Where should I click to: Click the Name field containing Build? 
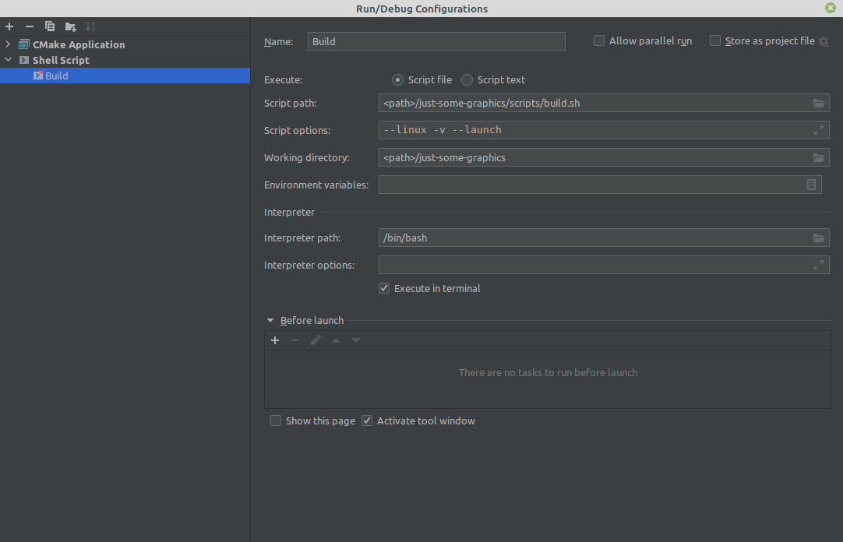click(436, 41)
